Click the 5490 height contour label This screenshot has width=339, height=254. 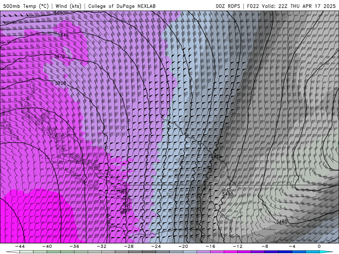tap(228, 194)
